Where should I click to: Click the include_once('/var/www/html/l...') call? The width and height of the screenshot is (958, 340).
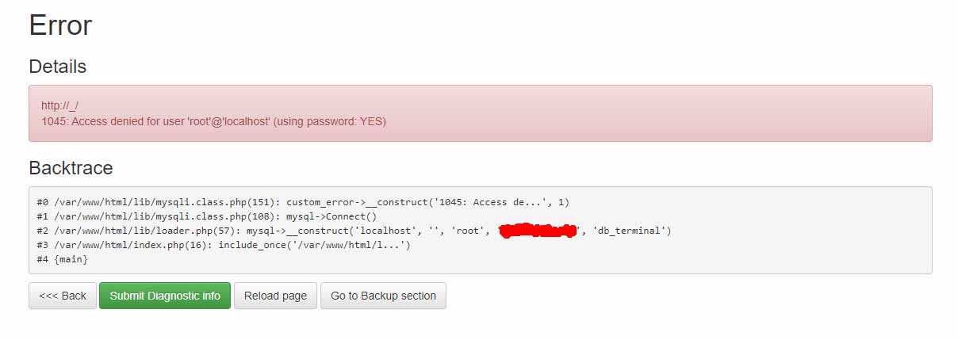click(314, 245)
